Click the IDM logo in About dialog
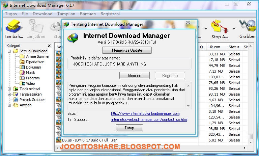Screen dimensions: 259x156 pos(73,38)
